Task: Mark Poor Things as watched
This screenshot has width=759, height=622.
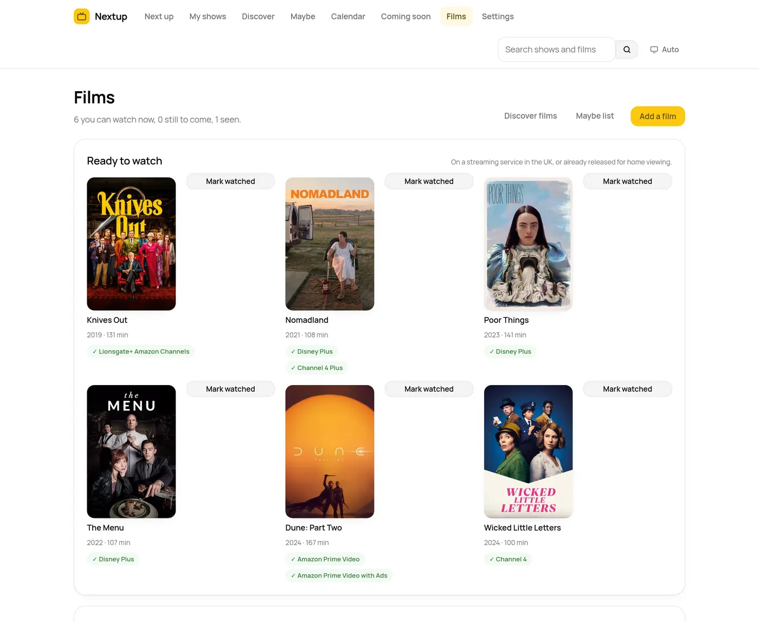Action: [x=627, y=181]
